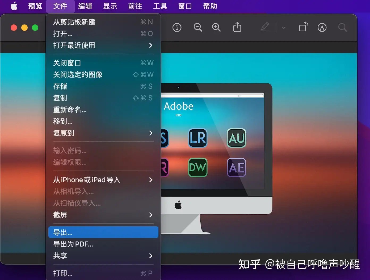Show the image info inspector
Image resolution: width=370 pixels, height=280 pixels.
pos(177,27)
